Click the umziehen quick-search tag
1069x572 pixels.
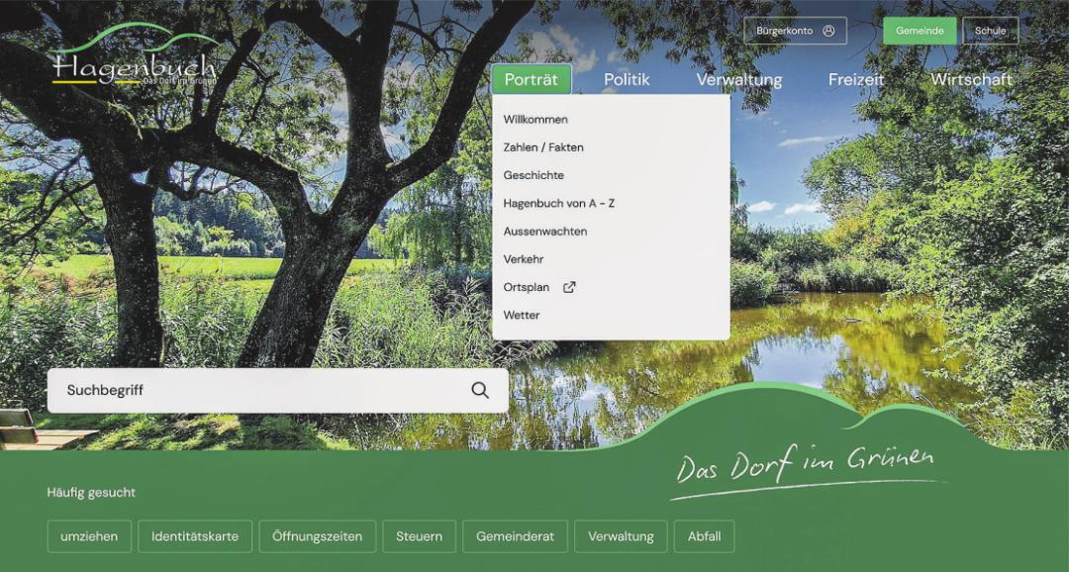(89, 536)
